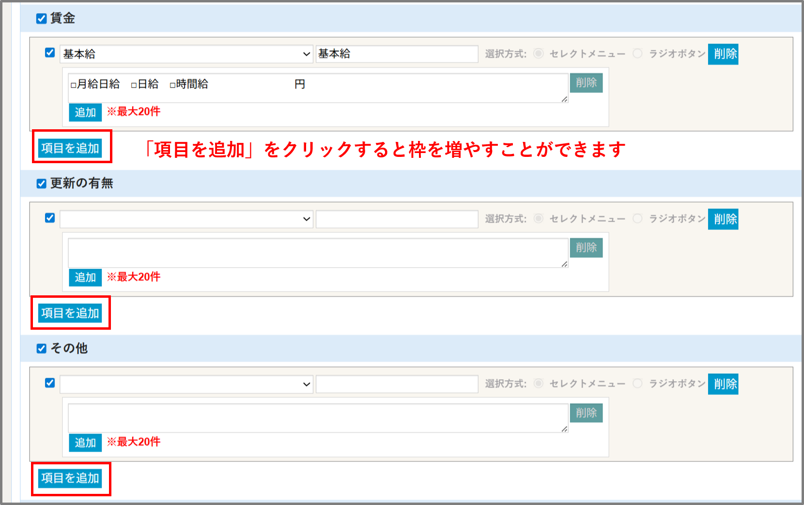
Task: Click the empty name field in その他
Action: [397, 384]
